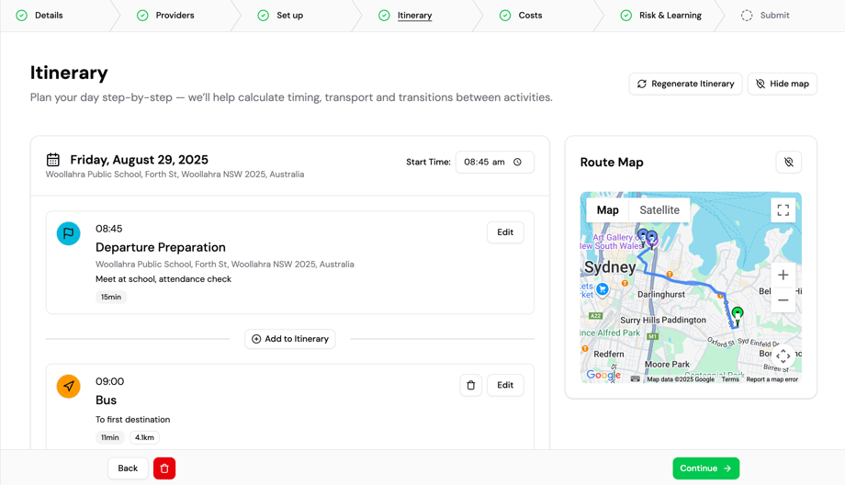Click Regenerate Itinerary
This screenshot has height=485, width=845.
pyautogui.click(x=685, y=84)
